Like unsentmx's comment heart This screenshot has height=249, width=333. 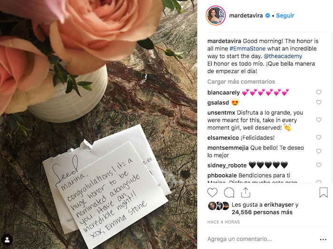coord(319,120)
